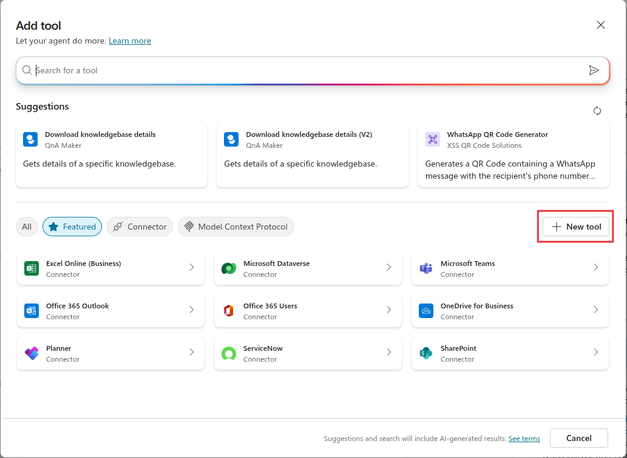Click the Excel Online (Business) icon
This screenshot has height=458, width=627.
(x=31, y=268)
